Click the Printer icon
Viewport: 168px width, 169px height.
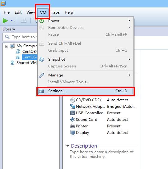73,126
